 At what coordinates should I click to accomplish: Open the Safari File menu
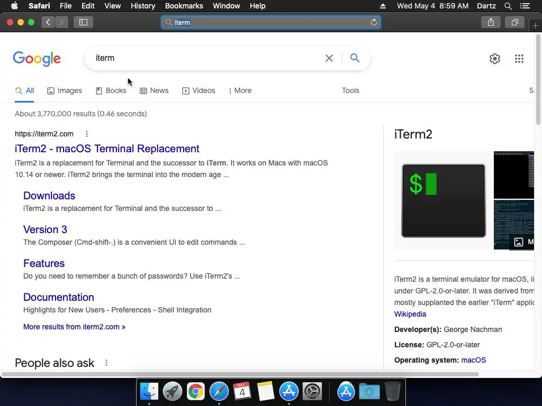pos(66,6)
